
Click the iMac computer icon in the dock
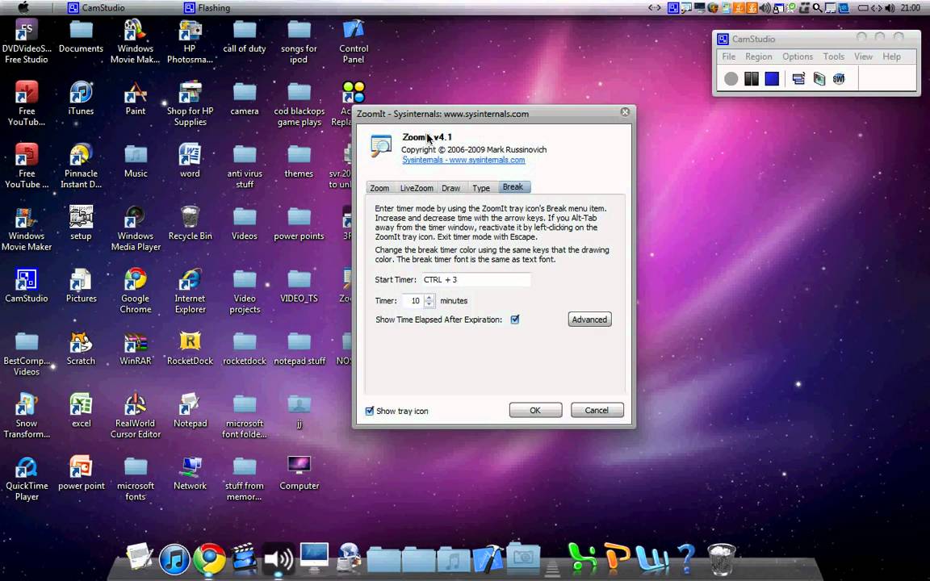(x=313, y=558)
